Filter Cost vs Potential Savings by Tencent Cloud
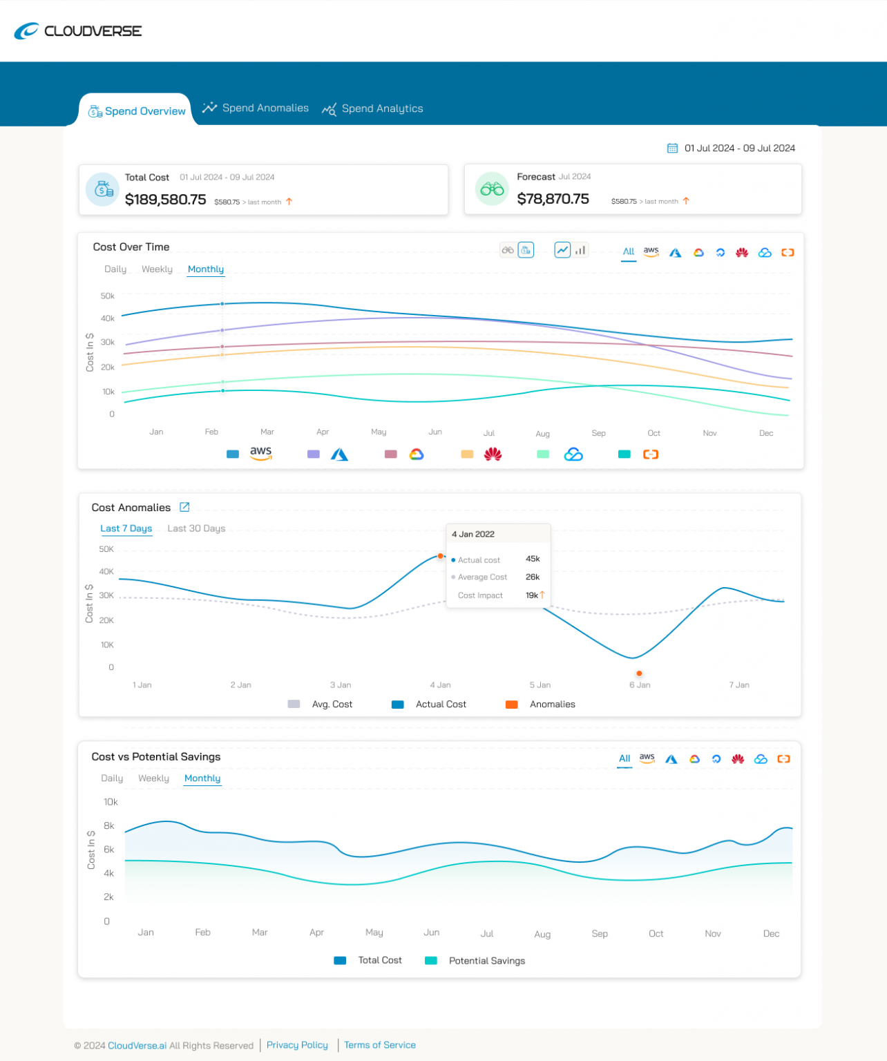The image size is (887, 1061). tap(761, 758)
